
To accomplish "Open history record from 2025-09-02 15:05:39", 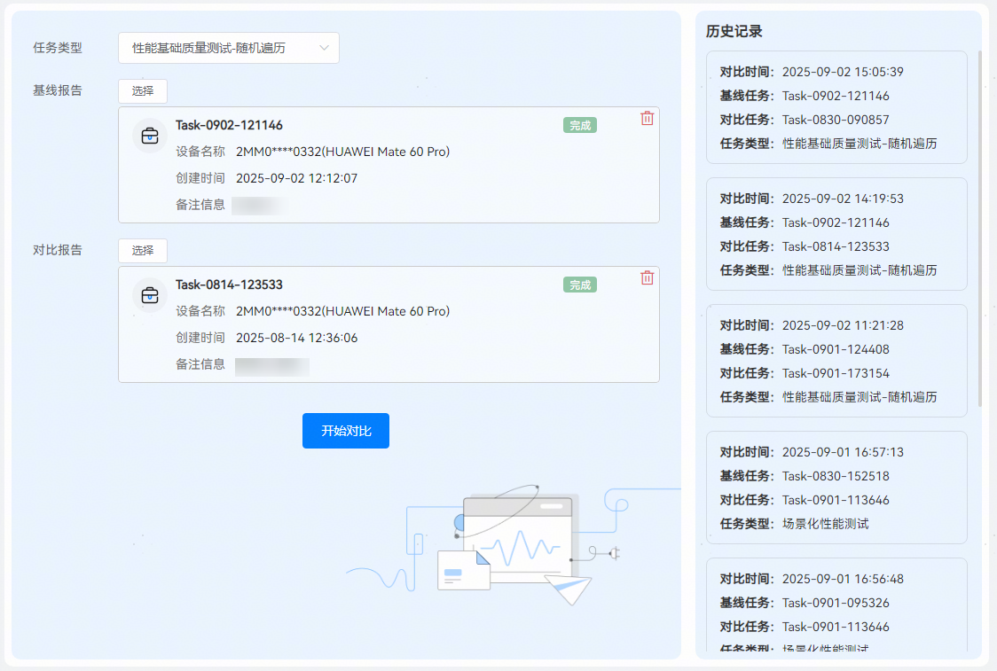I will click(x=836, y=107).
